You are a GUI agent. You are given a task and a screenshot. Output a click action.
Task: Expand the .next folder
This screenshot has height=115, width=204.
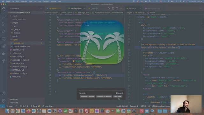(15, 16)
